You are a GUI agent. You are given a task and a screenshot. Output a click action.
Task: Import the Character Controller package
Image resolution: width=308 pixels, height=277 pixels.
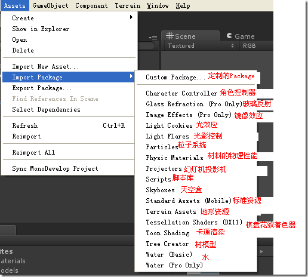(x=196, y=93)
